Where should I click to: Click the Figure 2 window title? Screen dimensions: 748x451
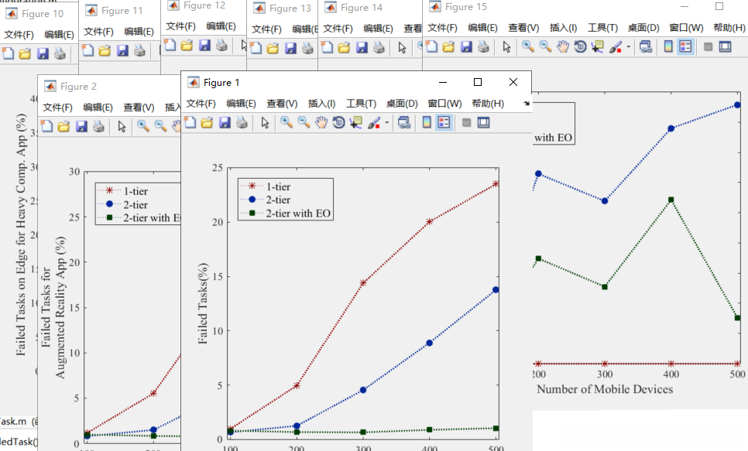coord(78,87)
